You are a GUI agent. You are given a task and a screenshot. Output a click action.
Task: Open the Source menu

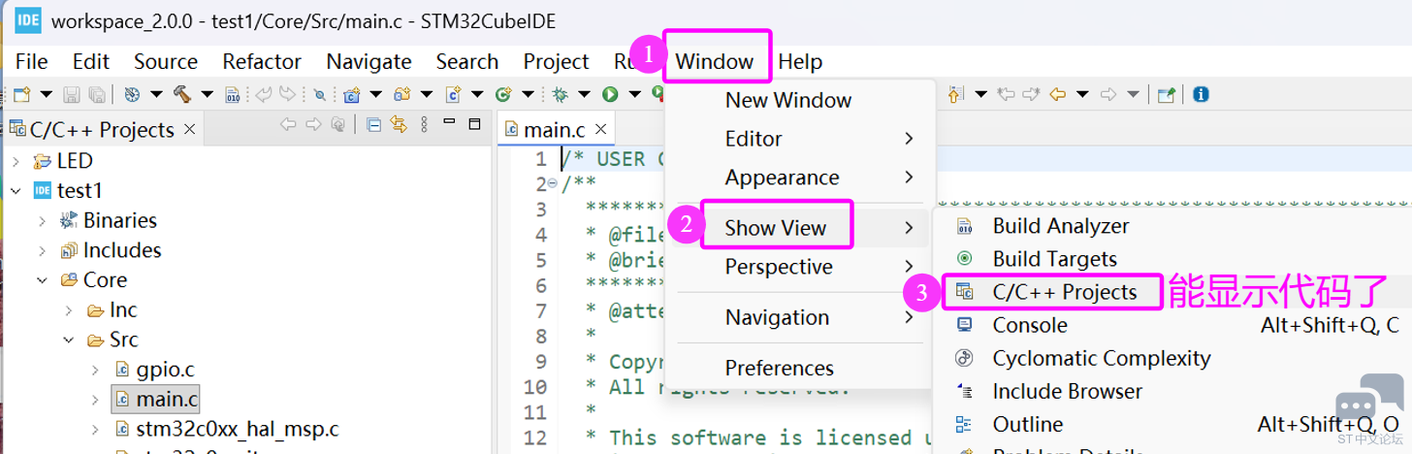click(166, 61)
